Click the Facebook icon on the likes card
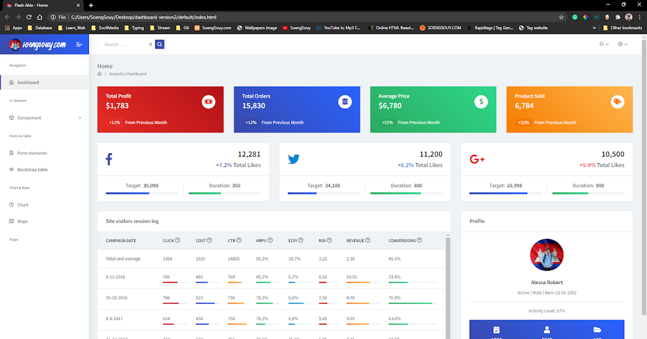Screen dimensions: 647x339 (109, 159)
